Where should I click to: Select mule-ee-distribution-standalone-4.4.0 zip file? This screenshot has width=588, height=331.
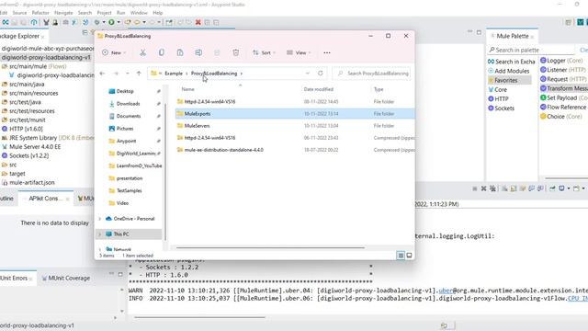pyautogui.click(x=295, y=150)
